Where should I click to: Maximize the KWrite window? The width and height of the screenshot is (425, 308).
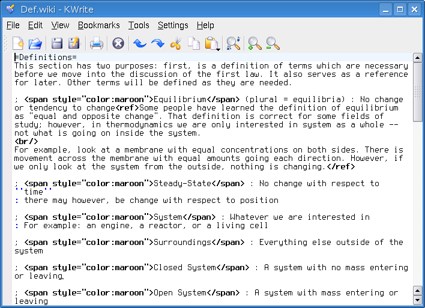(x=400, y=10)
